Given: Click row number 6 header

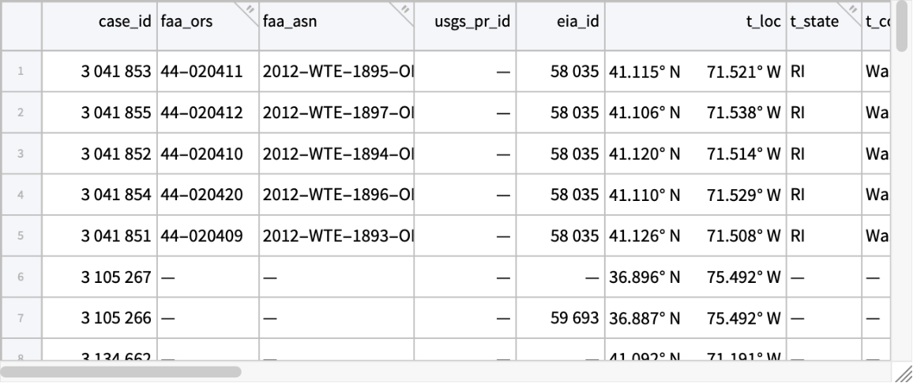Looking at the screenshot, I should pyautogui.click(x=21, y=276).
